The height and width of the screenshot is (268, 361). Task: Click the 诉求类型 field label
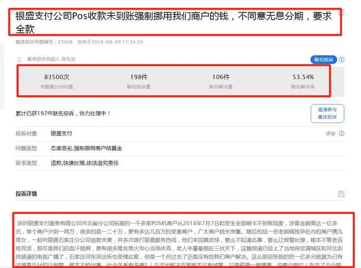[27, 163]
